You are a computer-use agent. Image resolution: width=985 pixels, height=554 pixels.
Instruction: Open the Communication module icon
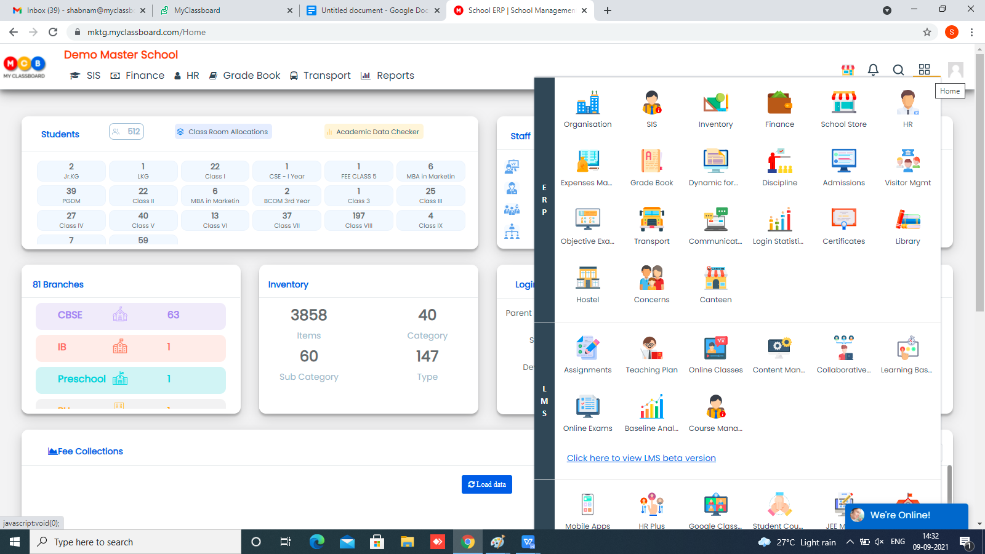coord(715,220)
